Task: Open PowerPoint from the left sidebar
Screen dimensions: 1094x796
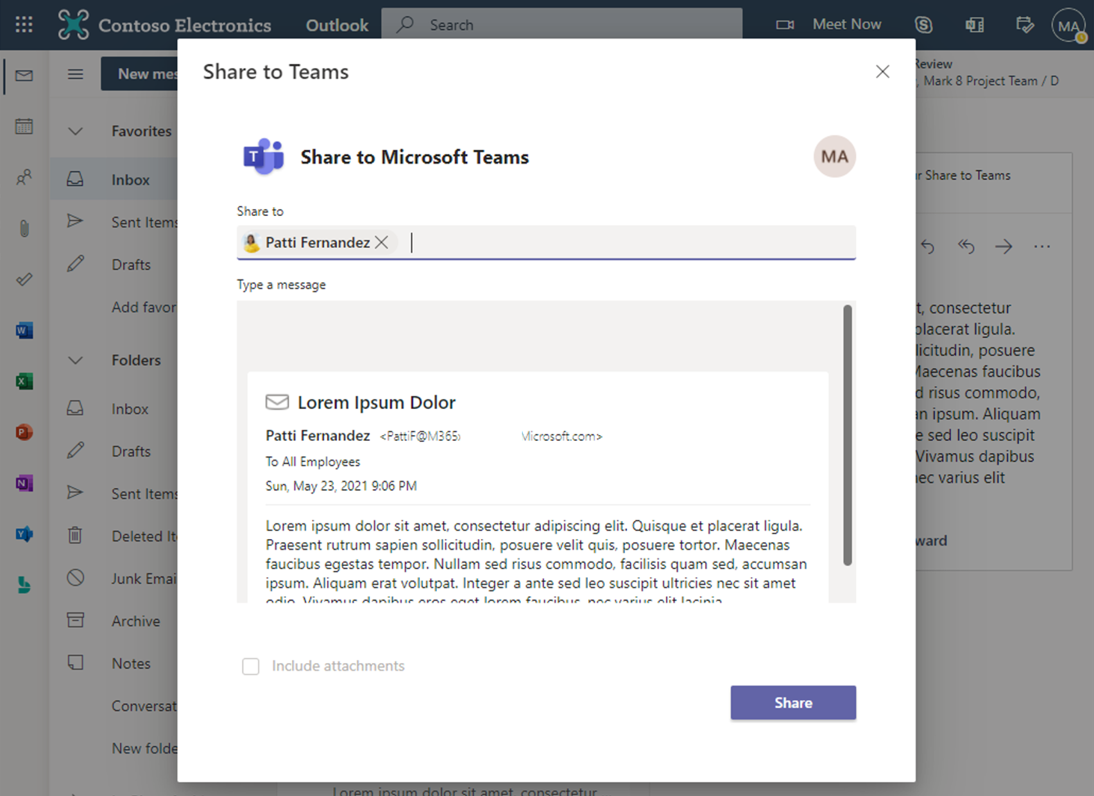Action: (24, 432)
